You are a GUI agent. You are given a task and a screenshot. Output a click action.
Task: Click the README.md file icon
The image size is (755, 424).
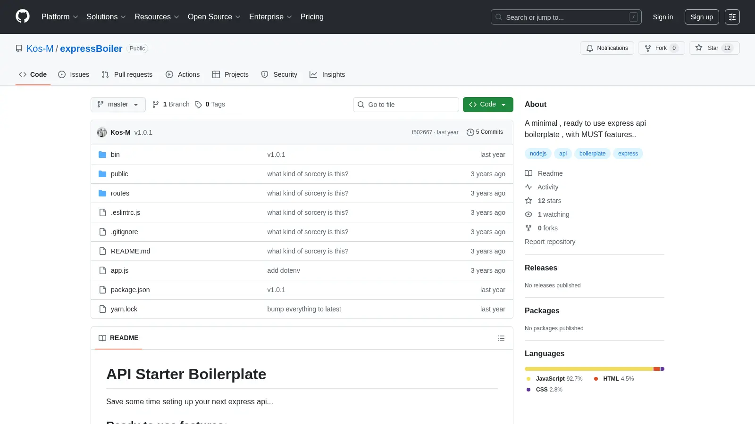point(102,251)
